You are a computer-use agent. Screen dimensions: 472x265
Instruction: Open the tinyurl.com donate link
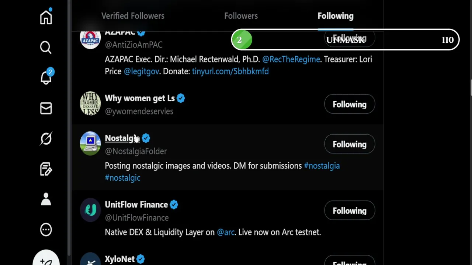click(230, 71)
